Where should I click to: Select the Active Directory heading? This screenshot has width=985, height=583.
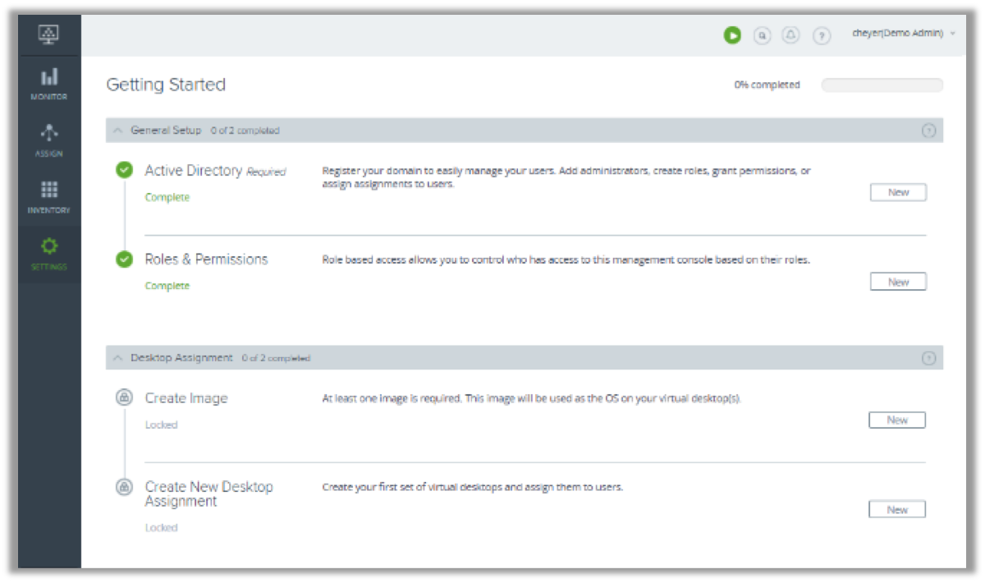point(193,171)
